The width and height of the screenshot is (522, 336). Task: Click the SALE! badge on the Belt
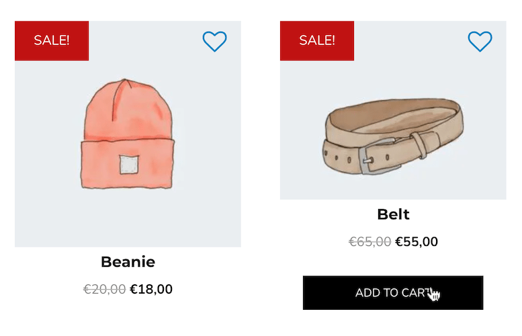(x=317, y=40)
